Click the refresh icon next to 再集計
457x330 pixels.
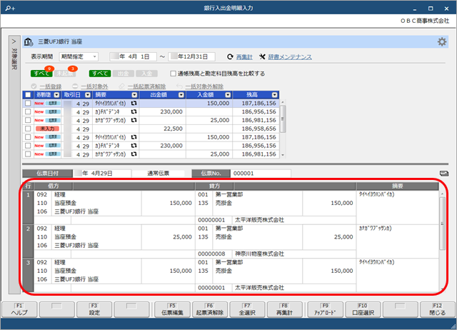point(230,56)
